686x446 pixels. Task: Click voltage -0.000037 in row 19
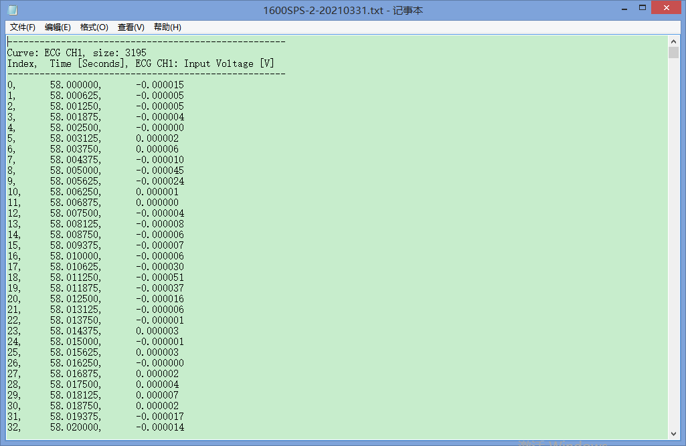[x=160, y=289]
